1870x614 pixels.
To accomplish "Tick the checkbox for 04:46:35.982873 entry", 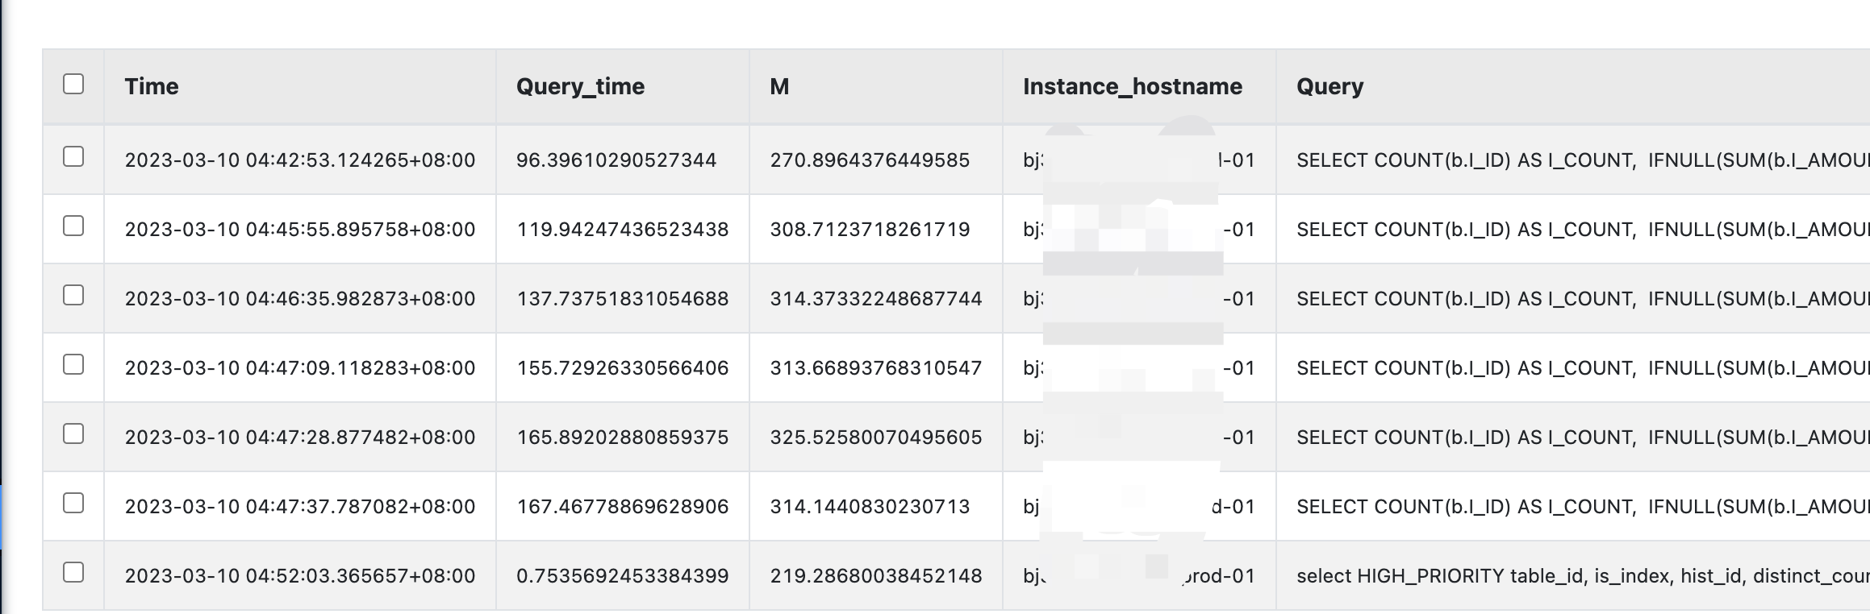I will [73, 295].
